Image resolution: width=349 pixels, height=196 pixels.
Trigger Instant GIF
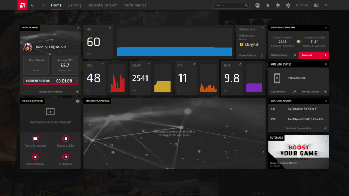point(66,159)
